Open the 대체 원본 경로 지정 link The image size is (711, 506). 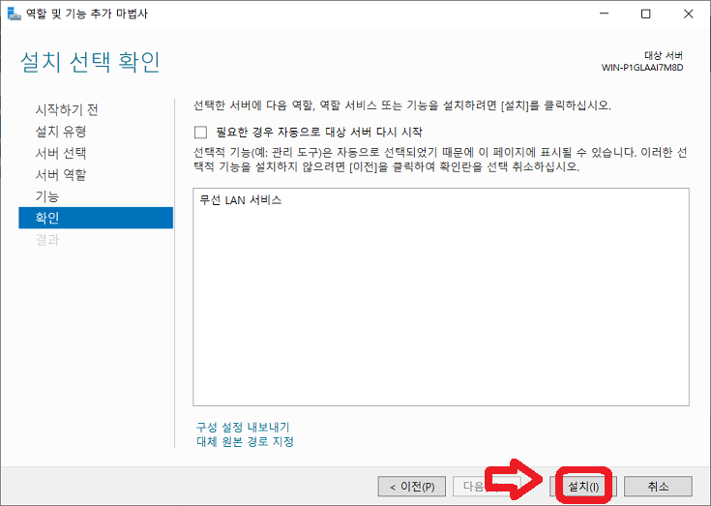[x=245, y=441]
